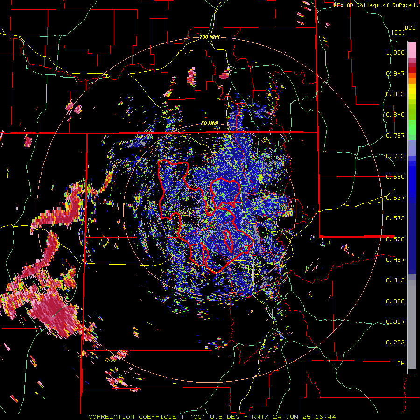Click the 50 NMI range ring label
The height and width of the screenshot is (420, 420).
tap(210, 124)
